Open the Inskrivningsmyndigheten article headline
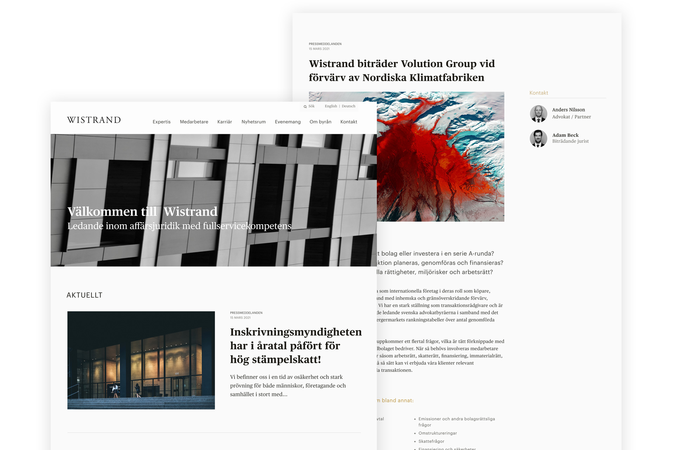 point(296,346)
